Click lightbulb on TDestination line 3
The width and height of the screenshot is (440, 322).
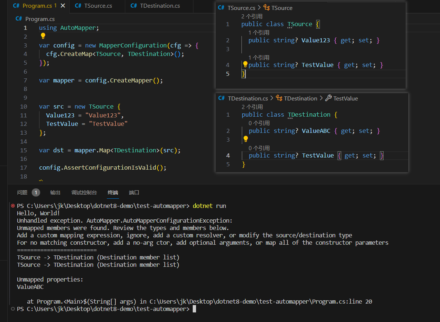point(245,139)
